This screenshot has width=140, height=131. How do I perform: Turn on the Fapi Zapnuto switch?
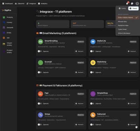(40, 103)
